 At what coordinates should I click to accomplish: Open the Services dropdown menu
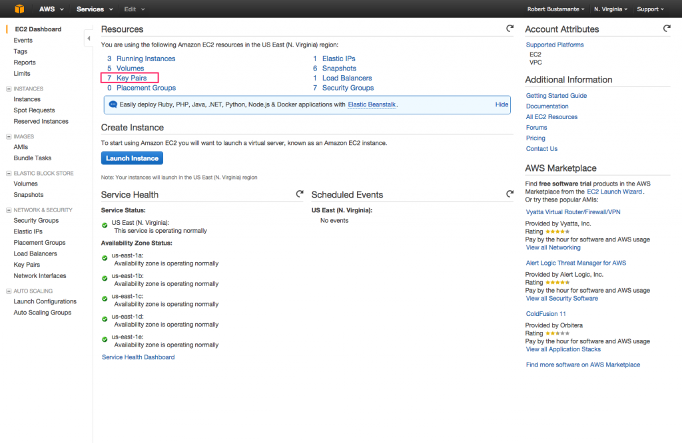coord(95,9)
